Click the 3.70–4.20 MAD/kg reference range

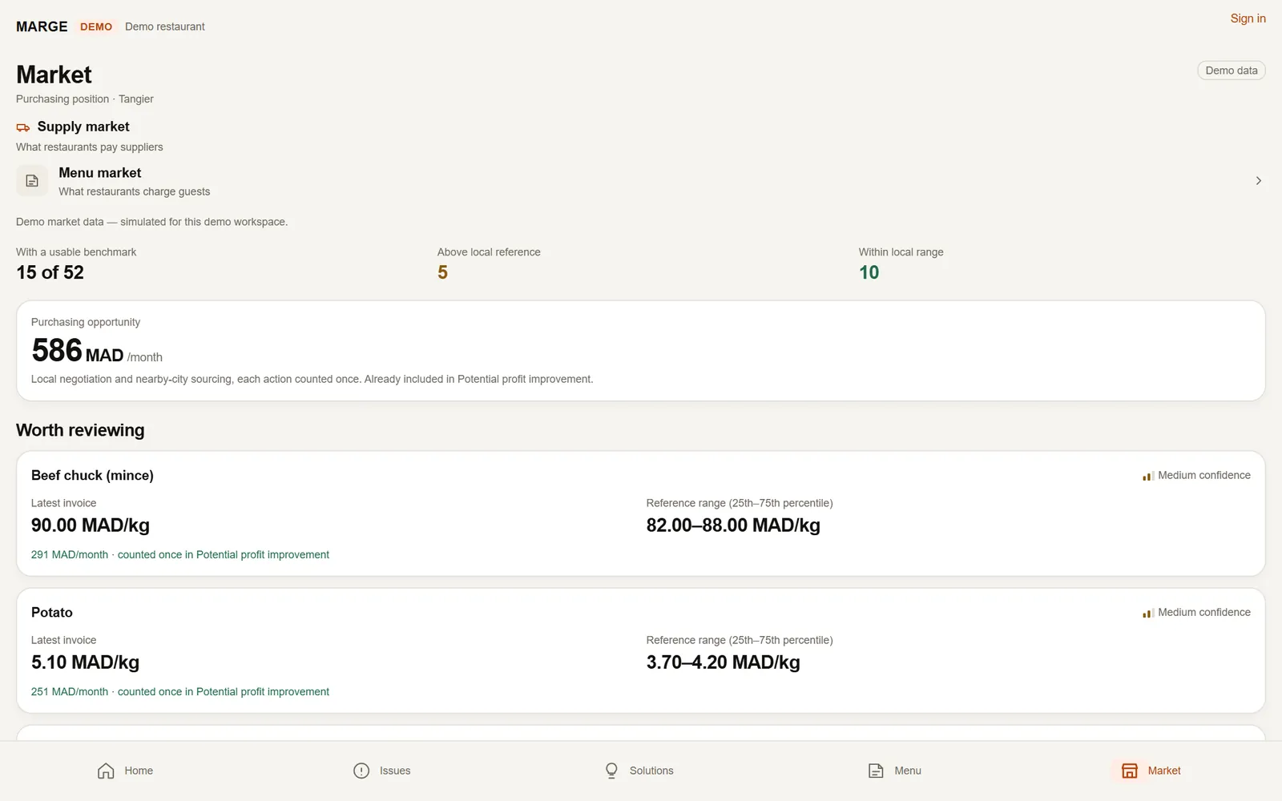pyautogui.click(x=723, y=662)
